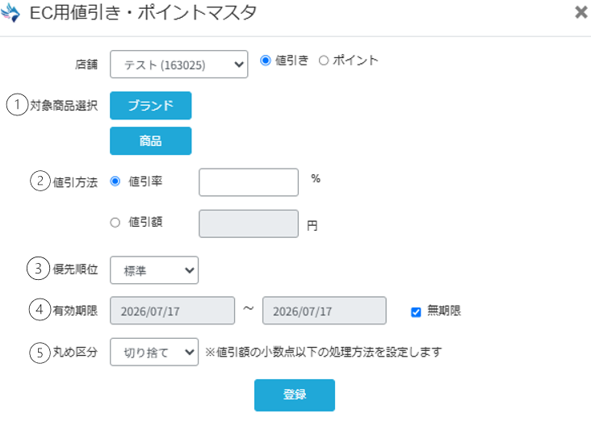
Task: Click the ブランド selection button
Action: pos(150,106)
